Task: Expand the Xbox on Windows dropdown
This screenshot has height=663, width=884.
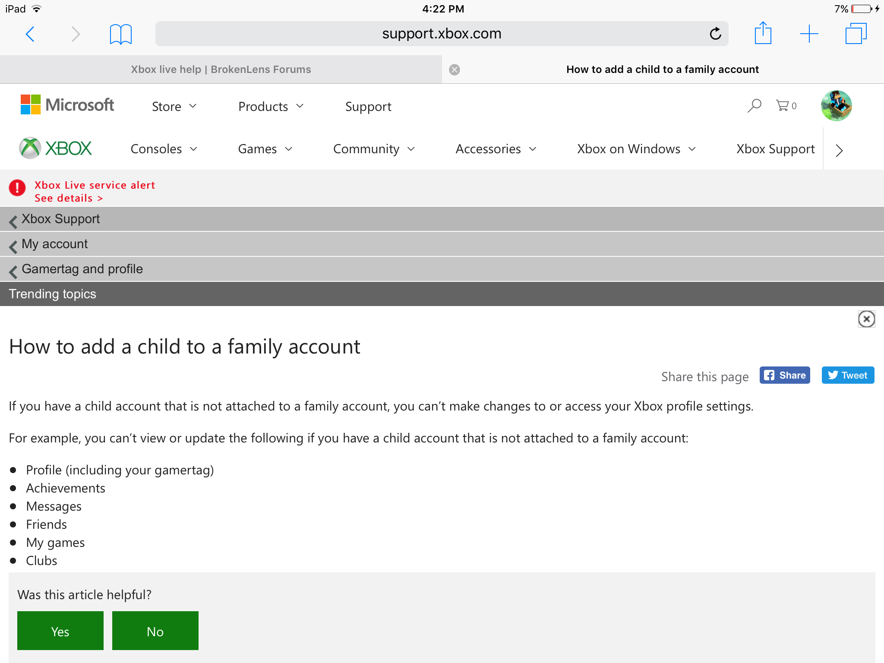Action: 637,149
